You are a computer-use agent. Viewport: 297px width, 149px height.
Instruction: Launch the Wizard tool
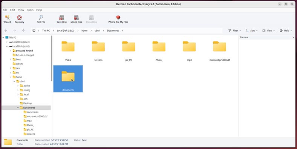point(7,19)
